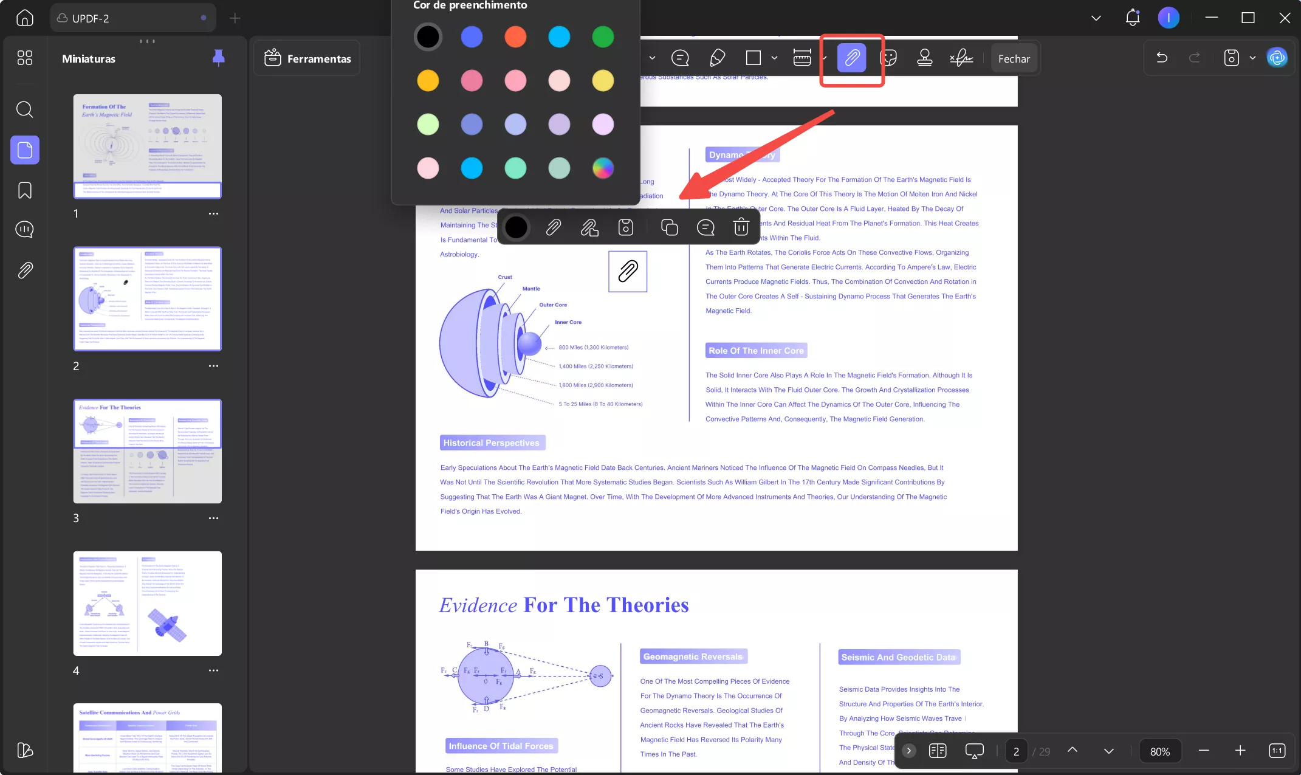Select the stamp tool icon
Viewport: 1301px width, 775px height.
[x=924, y=58]
